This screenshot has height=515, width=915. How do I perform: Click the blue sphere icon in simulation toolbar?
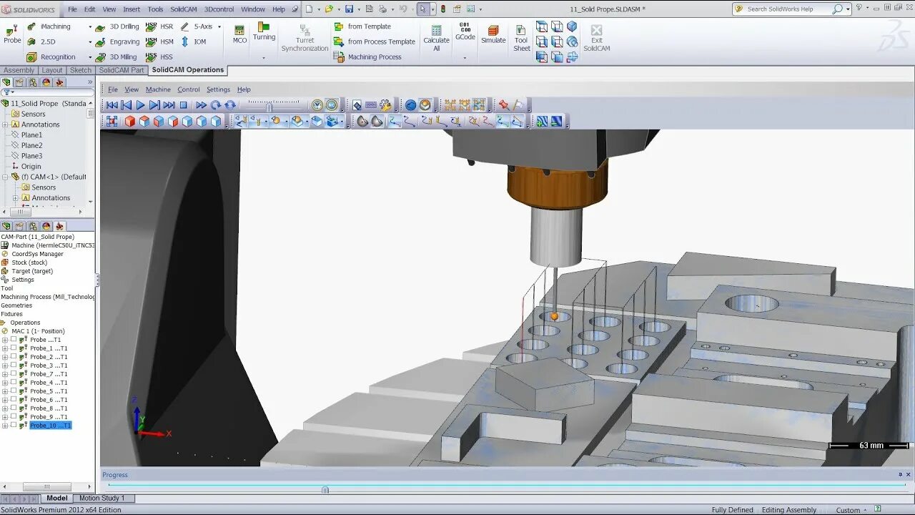(x=410, y=105)
